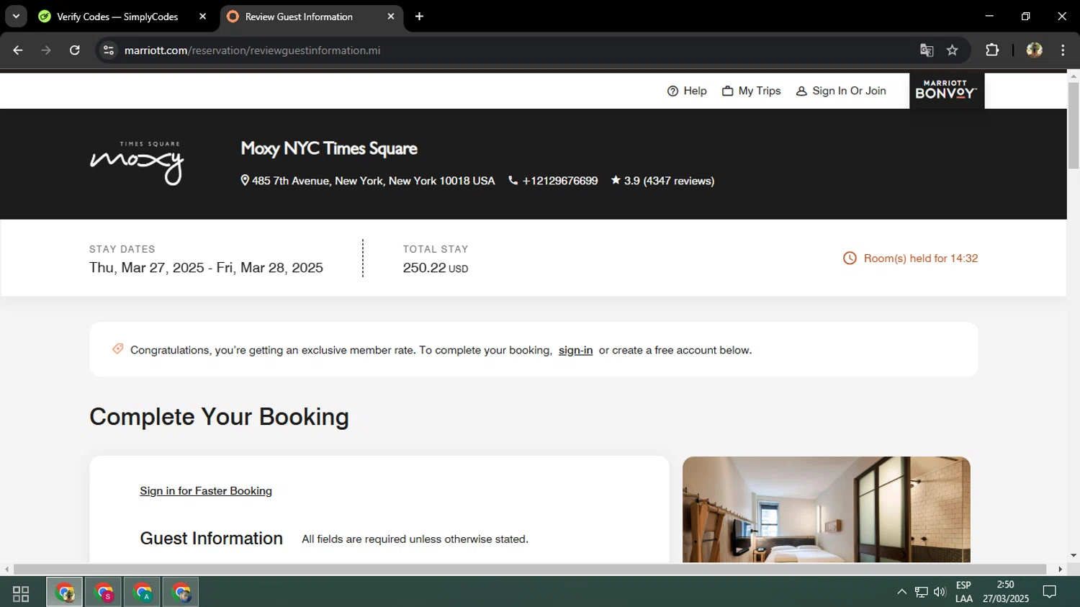Click the sign-in link in member rate banner
Viewport: 1080px width, 607px height.
pos(575,350)
